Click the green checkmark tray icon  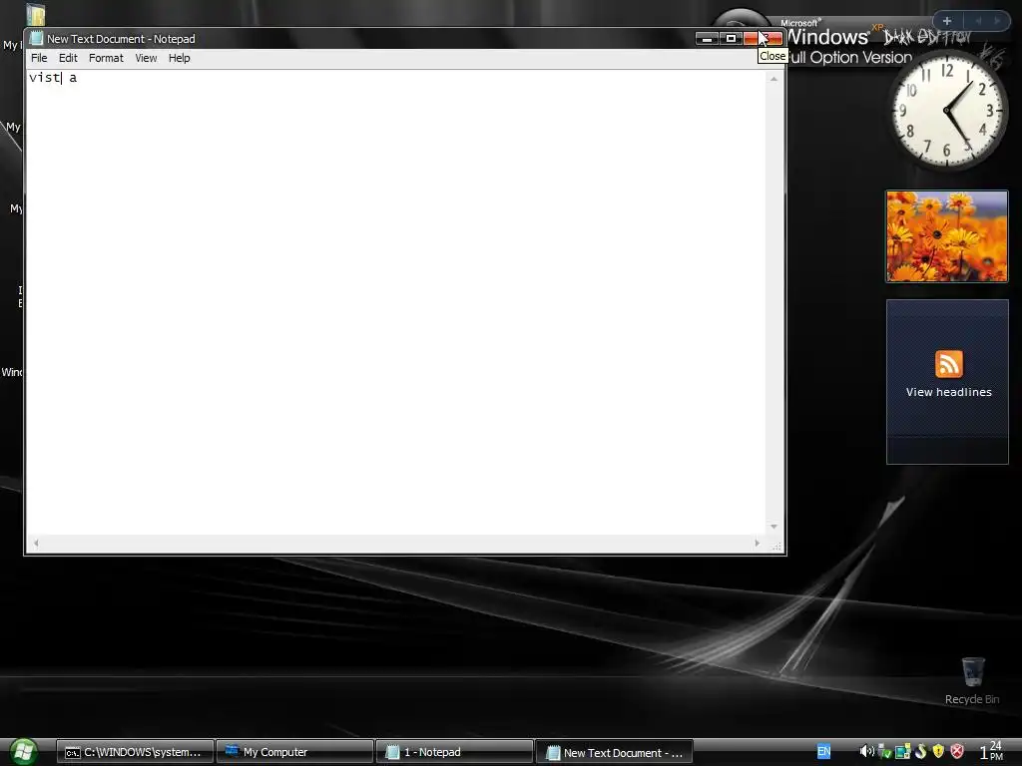point(884,752)
